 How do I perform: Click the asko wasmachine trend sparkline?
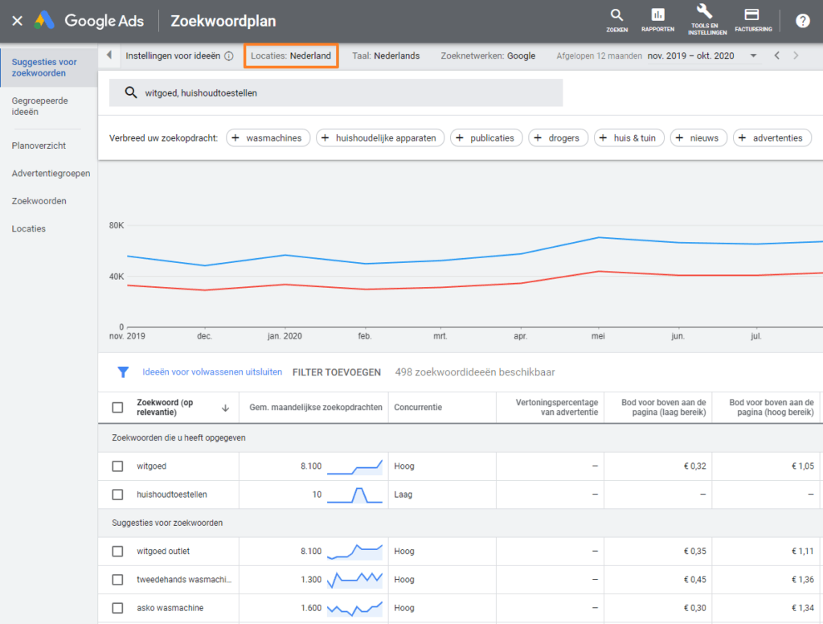pos(354,609)
